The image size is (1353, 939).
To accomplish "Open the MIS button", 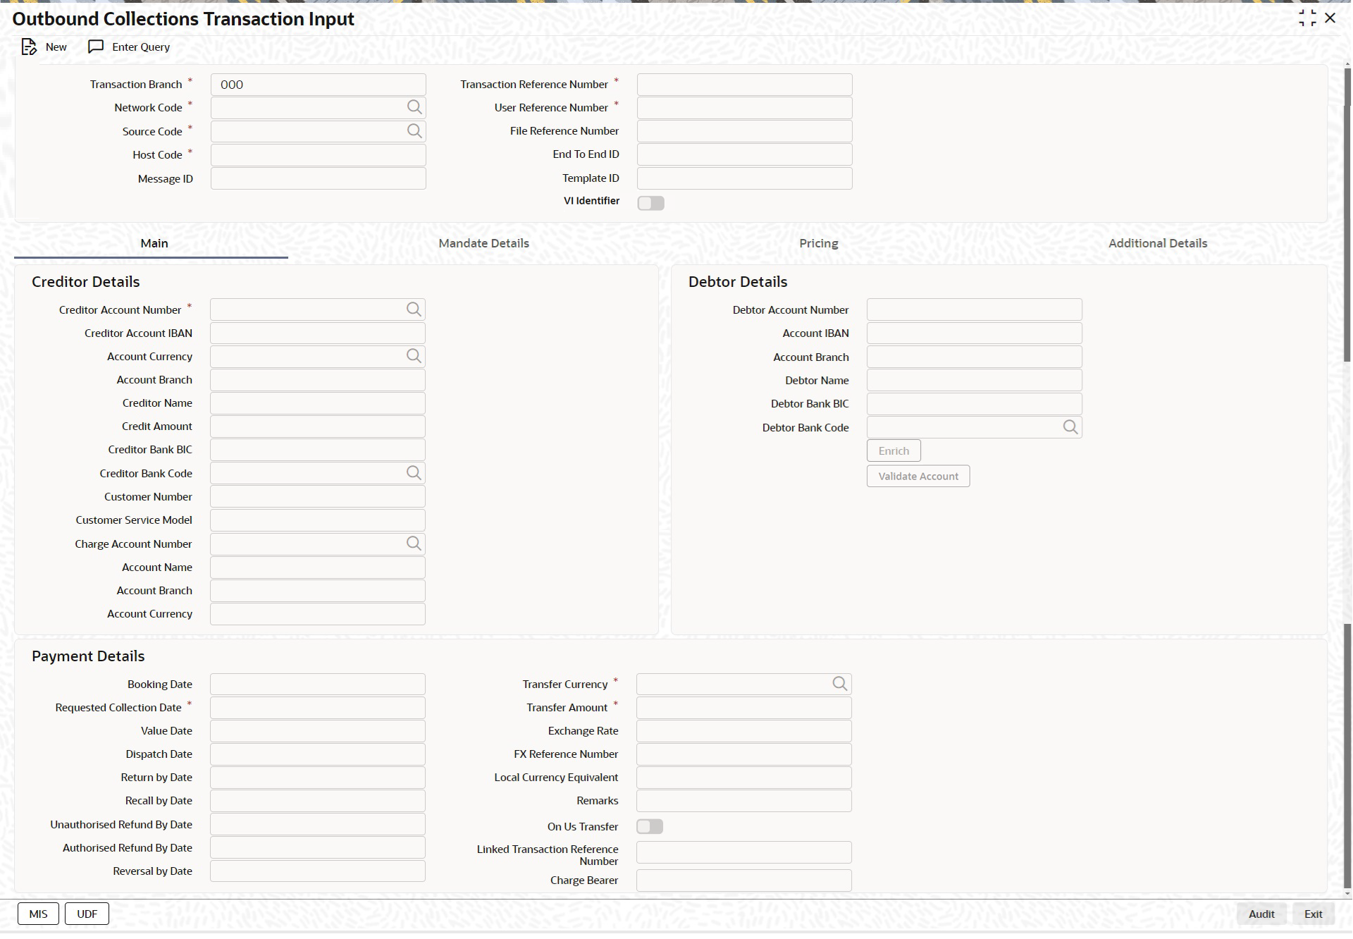I will tap(39, 914).
